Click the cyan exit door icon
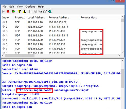This screenshot has height=109, width=126. tap(50, 11)
